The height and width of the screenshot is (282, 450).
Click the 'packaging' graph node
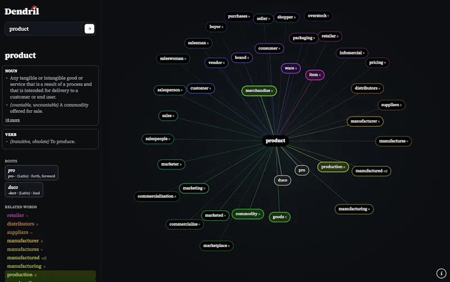pyautogui.click(x=304, y=38)
